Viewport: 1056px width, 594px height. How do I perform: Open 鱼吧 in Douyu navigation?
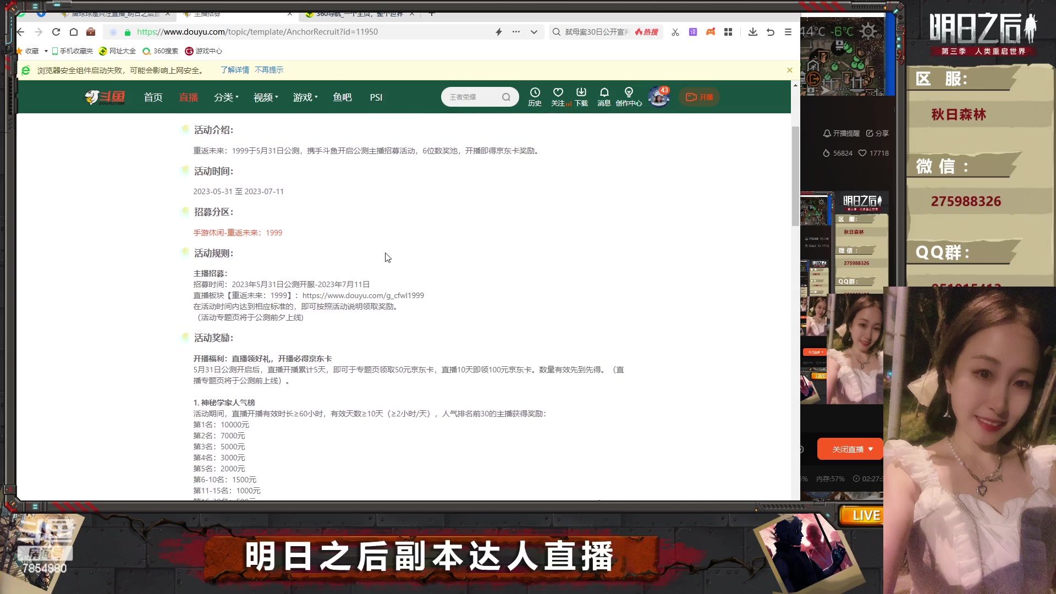point(342,97)
